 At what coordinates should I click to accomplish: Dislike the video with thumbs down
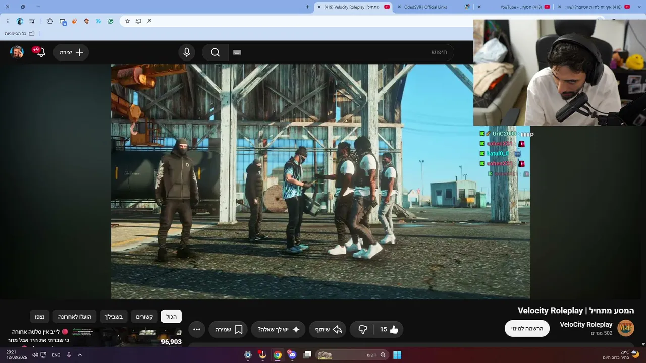(x=362, y=329)
